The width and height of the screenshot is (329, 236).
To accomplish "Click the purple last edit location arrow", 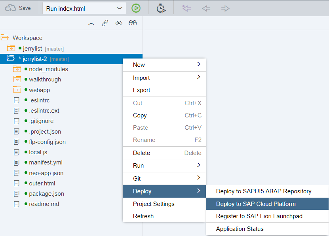I will click(186, 8).
